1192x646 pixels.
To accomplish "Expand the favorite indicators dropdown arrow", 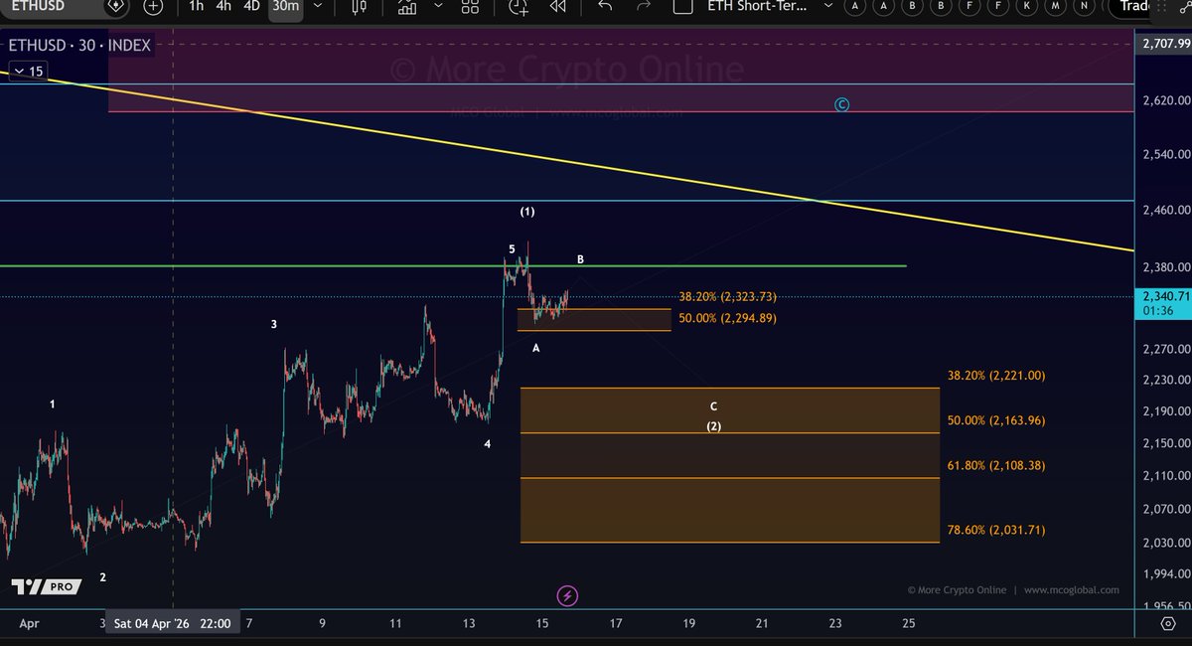I will pyautogui.click(x=438, y=6).
